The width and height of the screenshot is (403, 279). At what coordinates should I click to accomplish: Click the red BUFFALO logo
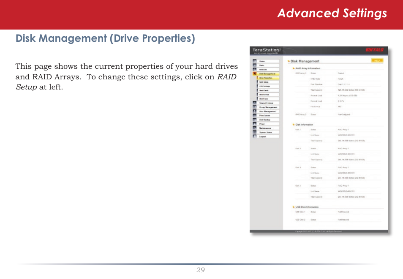click(374, 50)
